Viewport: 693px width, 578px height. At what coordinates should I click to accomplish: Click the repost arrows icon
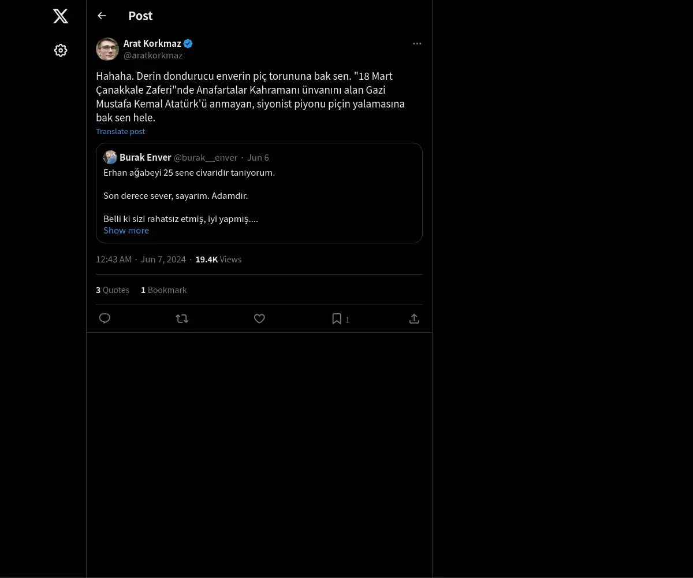182,318
